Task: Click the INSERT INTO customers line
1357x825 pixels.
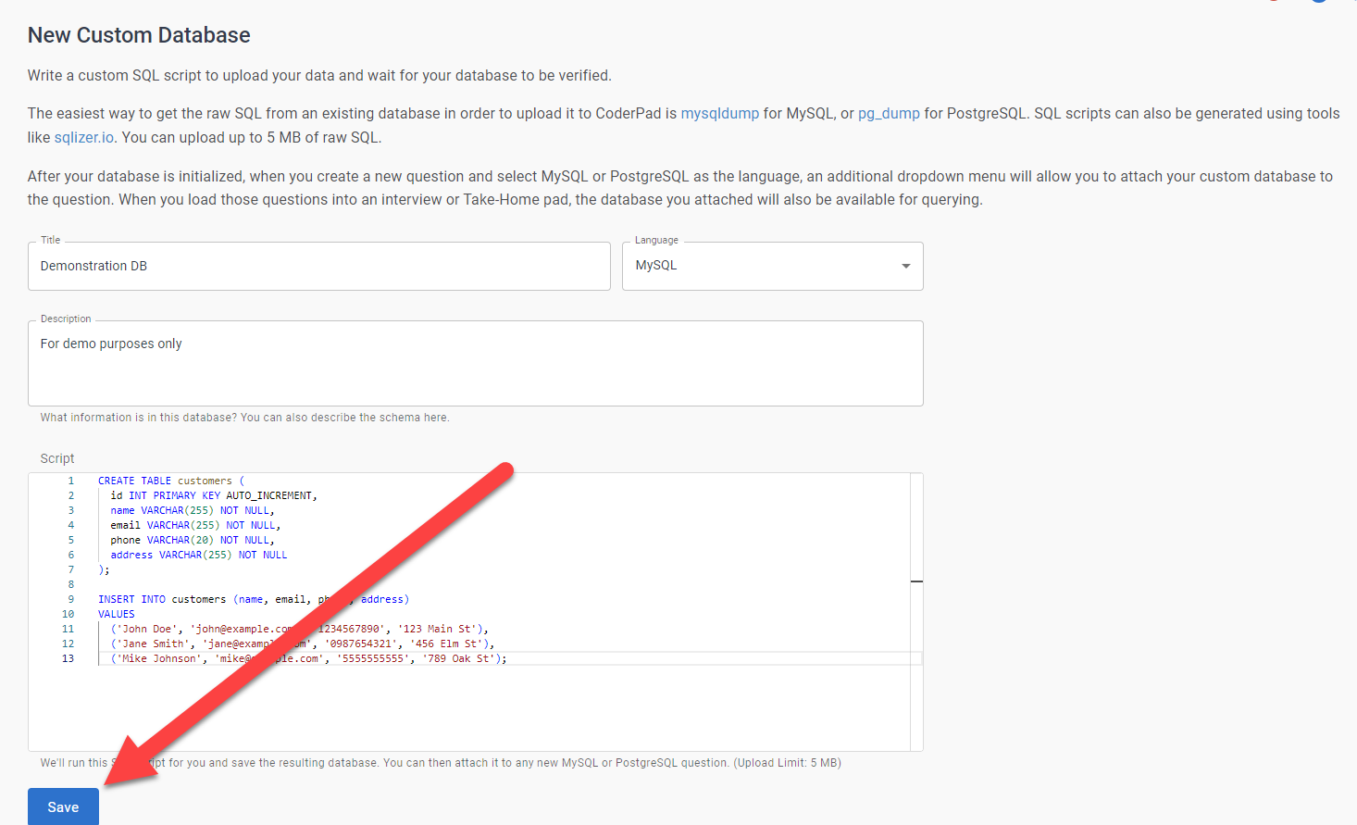Action: point(204,600)
